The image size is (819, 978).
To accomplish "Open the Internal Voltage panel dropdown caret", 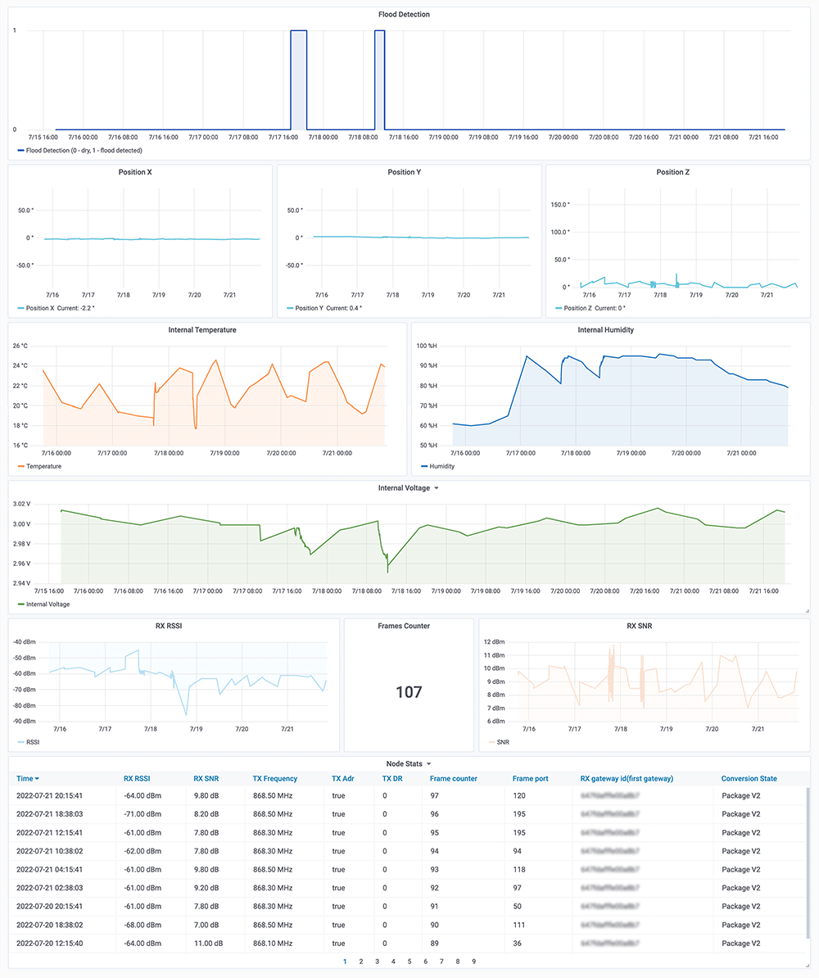I will click(x=436, y=488).
